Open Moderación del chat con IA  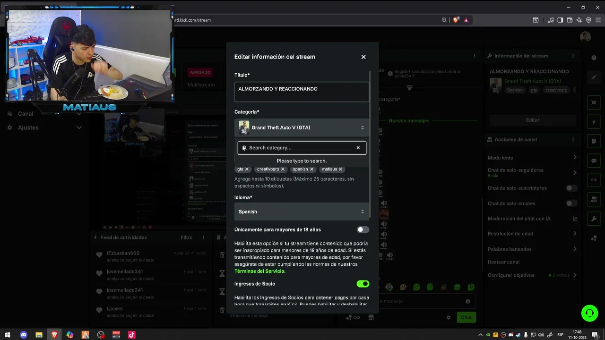(533, 219)
